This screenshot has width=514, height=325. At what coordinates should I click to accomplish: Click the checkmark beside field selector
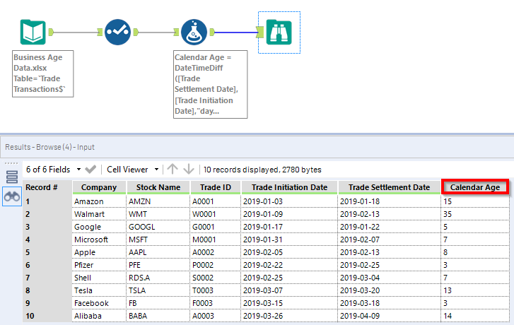[x=90, y=170]
